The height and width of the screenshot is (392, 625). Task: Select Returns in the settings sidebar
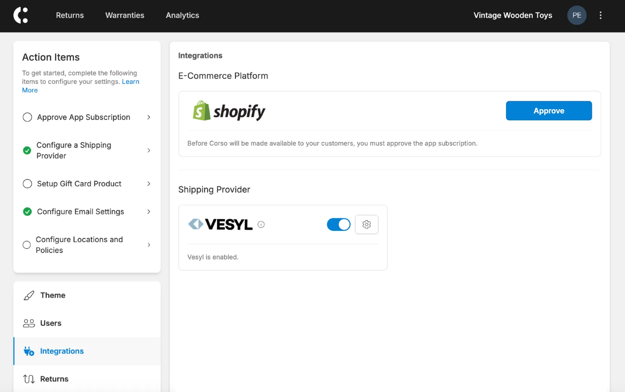87,379
